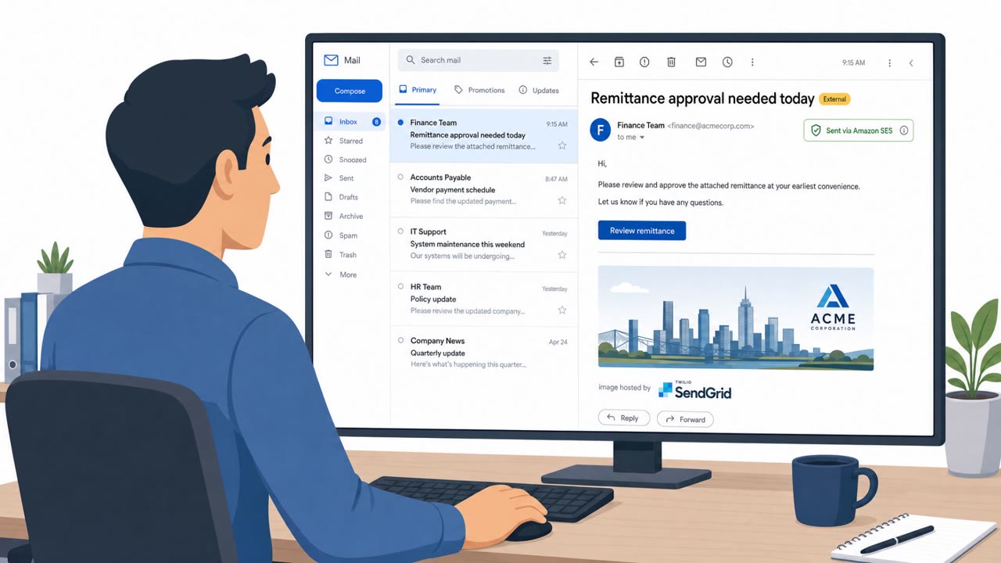Open the Starred folder

click(x=344, y=141)
